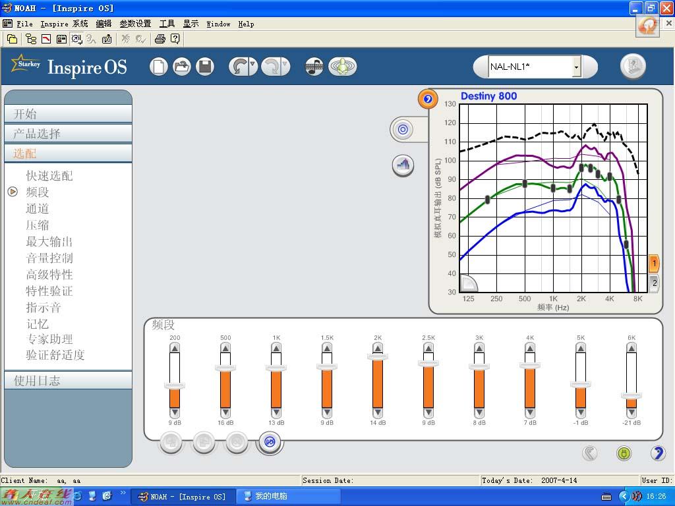The width and height of the screenshot is (675, 506).
Task: Click the gray ear icon bottom right
Action: pos(590,453)
